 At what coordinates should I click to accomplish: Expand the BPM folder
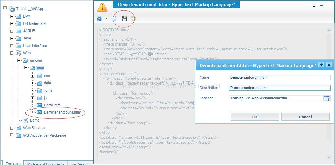(12, 17)
